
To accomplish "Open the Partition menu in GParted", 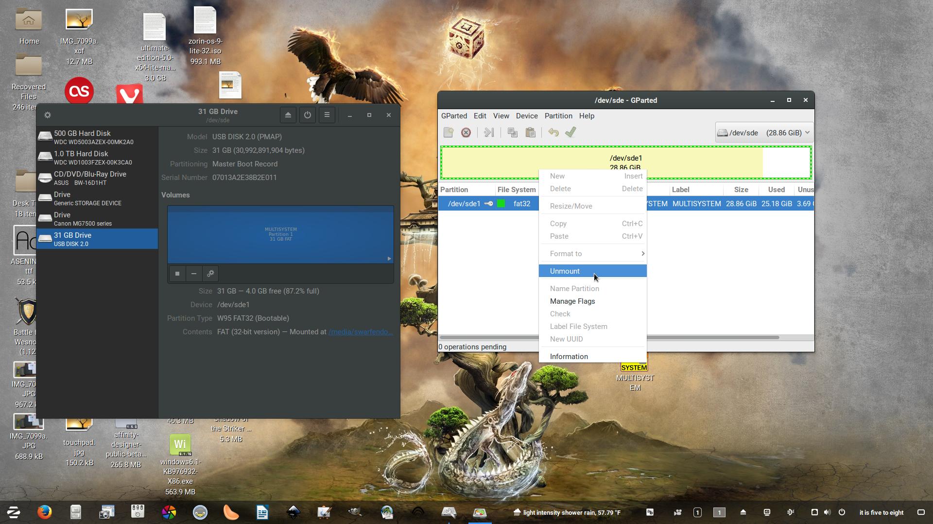I will (558, 116).
